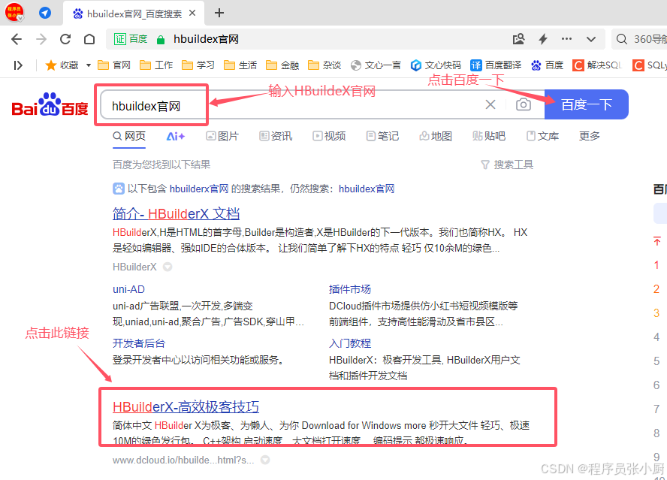Open the 百度翻译 bookmark

[496, 65]
